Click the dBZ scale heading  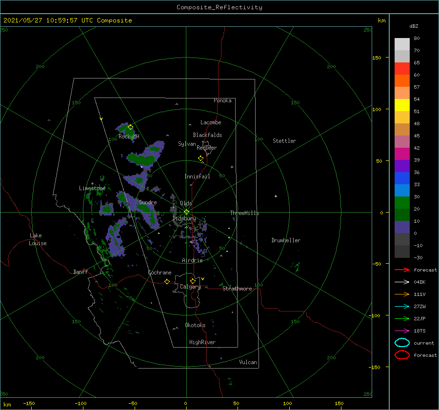(414, 26)
